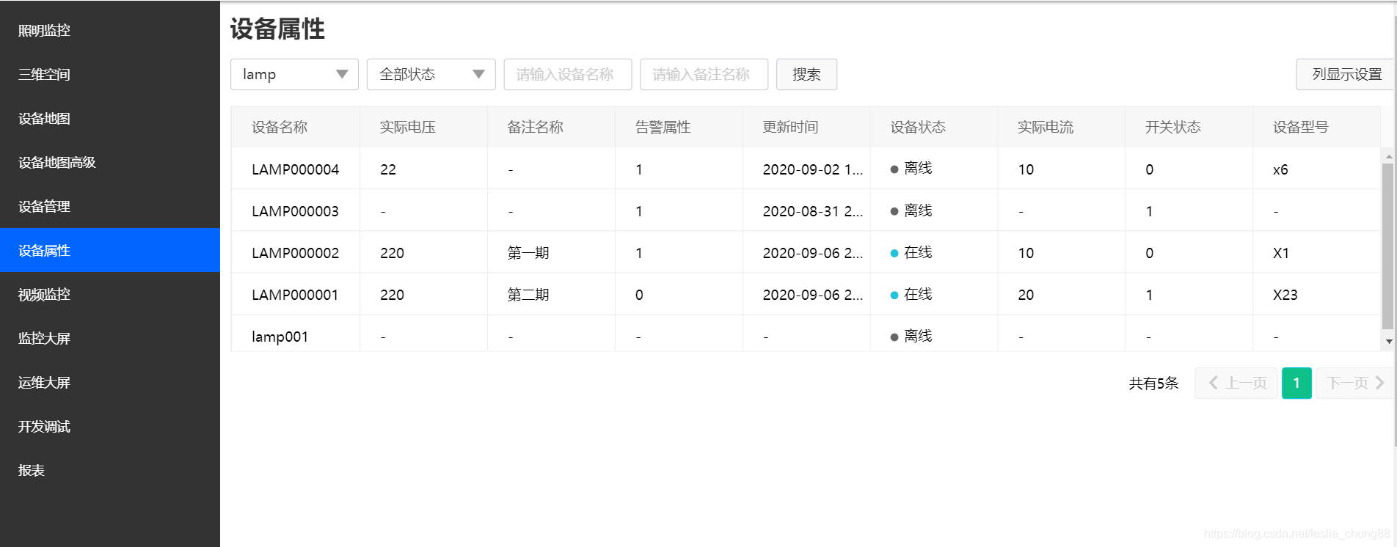Open 列显示设置 column display settings
1397x547 pixels.
1346,74
